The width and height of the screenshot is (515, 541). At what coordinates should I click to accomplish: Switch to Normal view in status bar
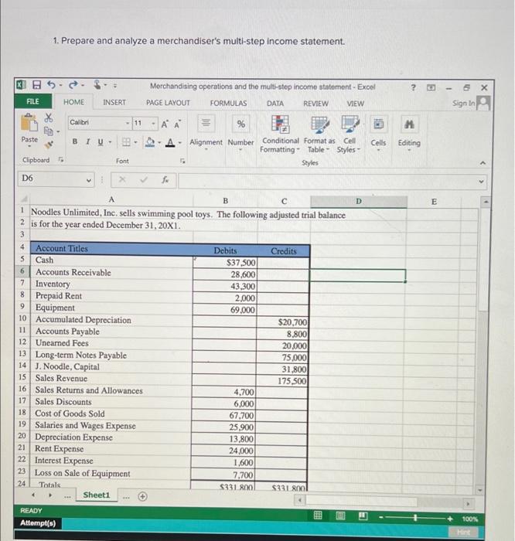click(x=318, y=515)
